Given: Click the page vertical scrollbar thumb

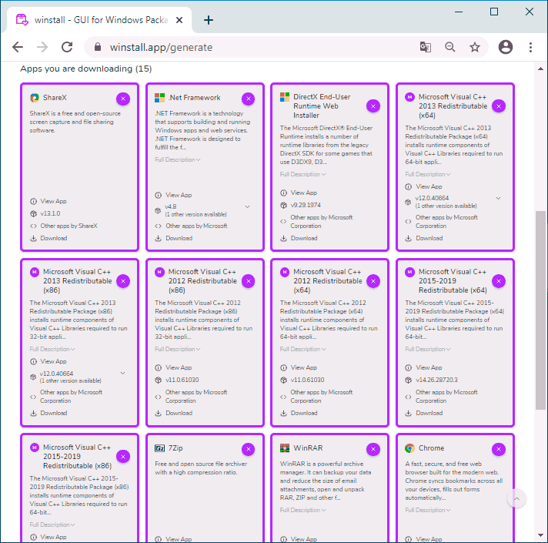Looking at the screenshot, I should coord(540,310).
